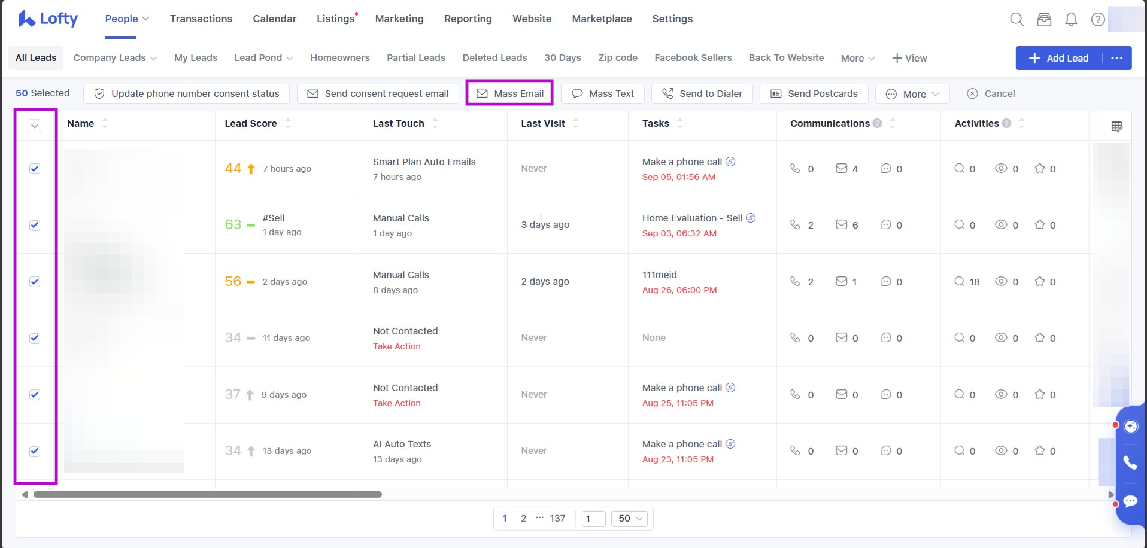
Task: Switch to the Homeowners tab
Action: [339, 57]
